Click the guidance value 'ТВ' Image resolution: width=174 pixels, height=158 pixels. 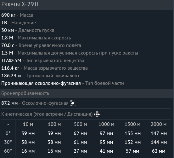coord(4,23)
